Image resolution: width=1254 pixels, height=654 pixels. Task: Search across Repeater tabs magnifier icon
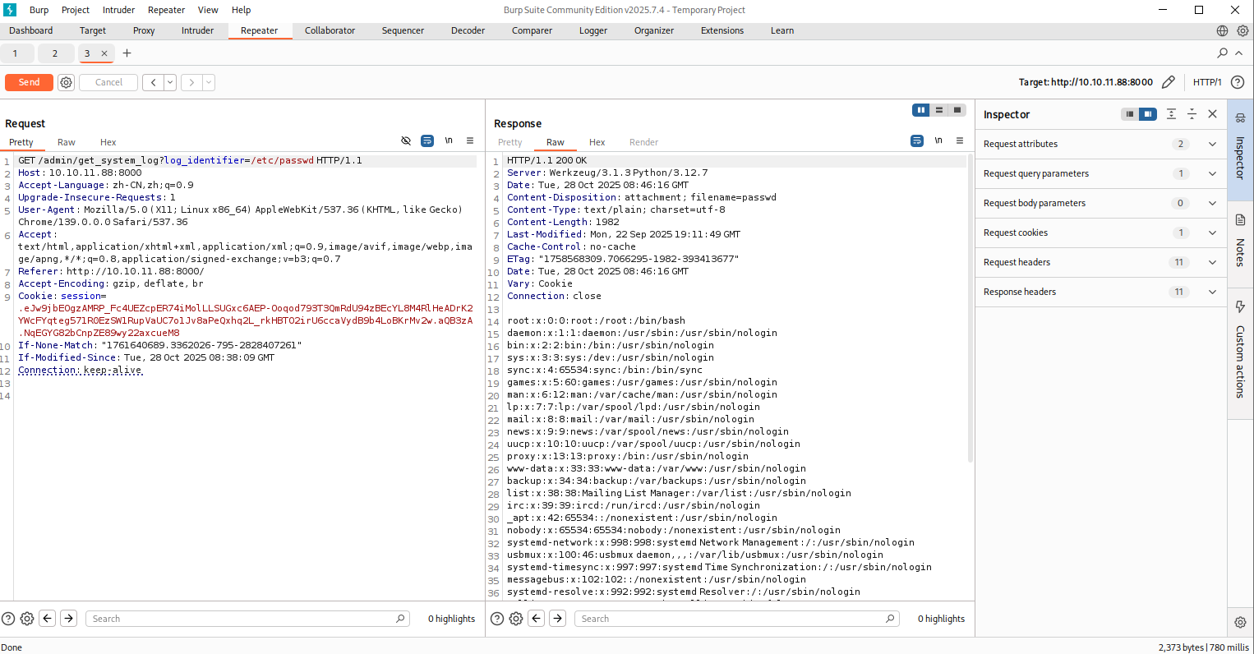click(x=1222, y=53)
